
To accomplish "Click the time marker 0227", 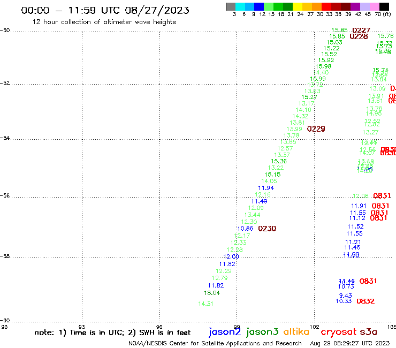I will tap(361, 31).
